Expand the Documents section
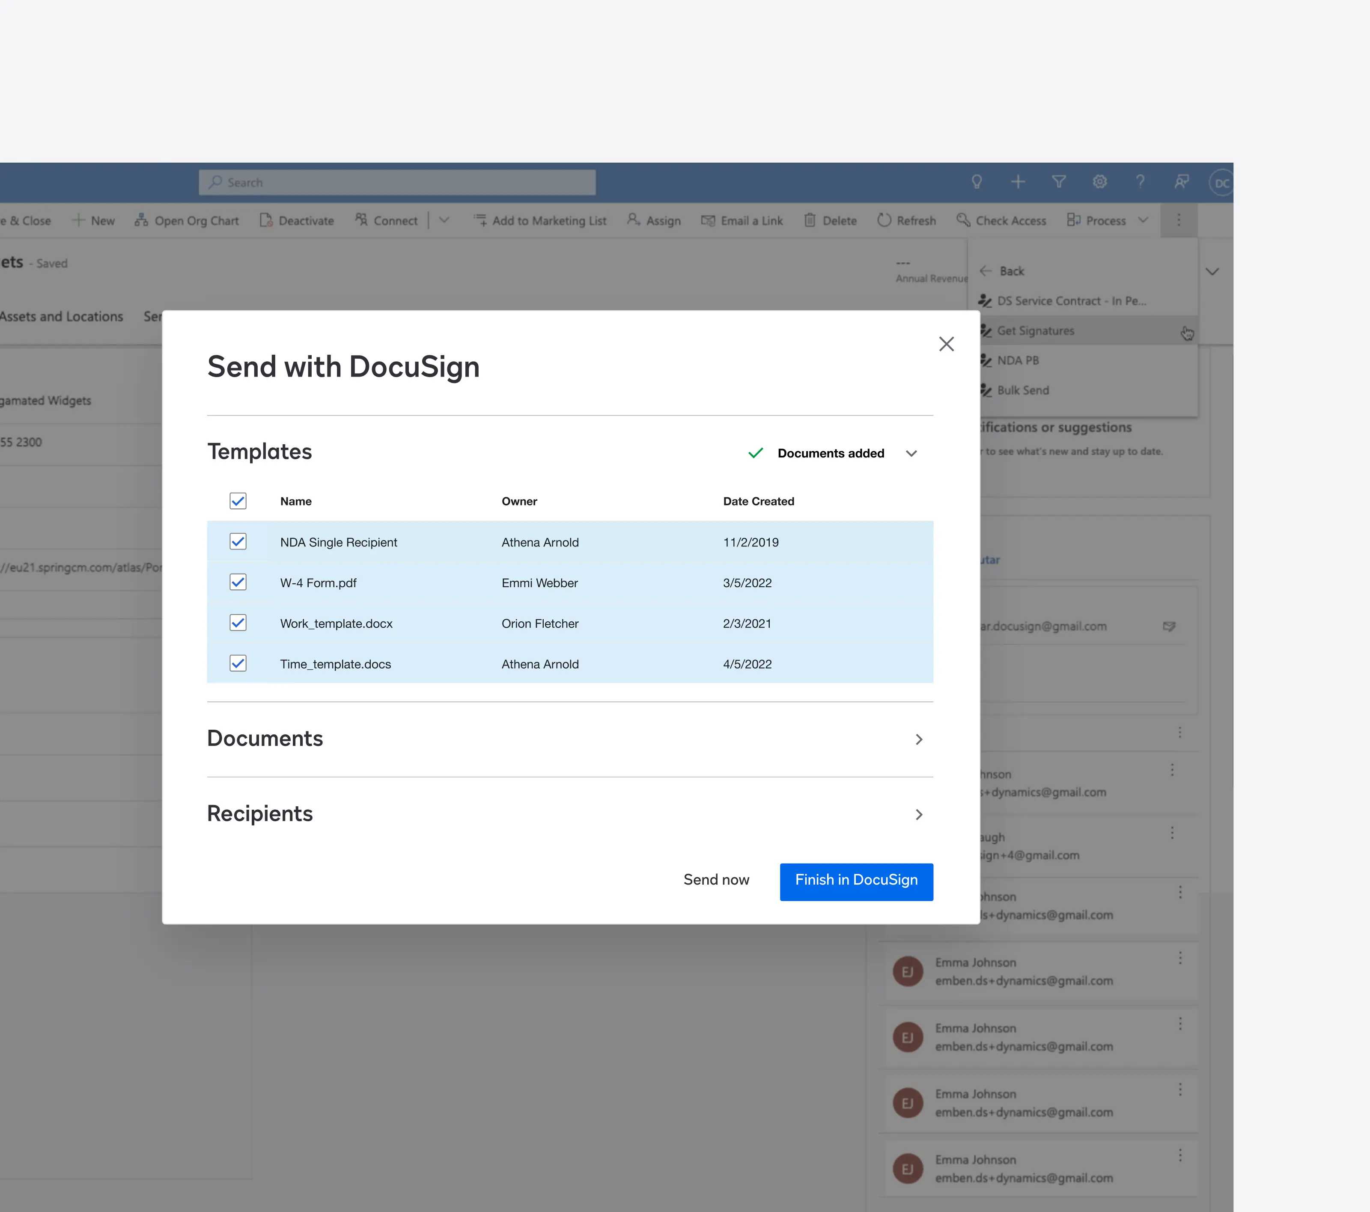This screenshot has width=1370, height=1212. [918, 739]
